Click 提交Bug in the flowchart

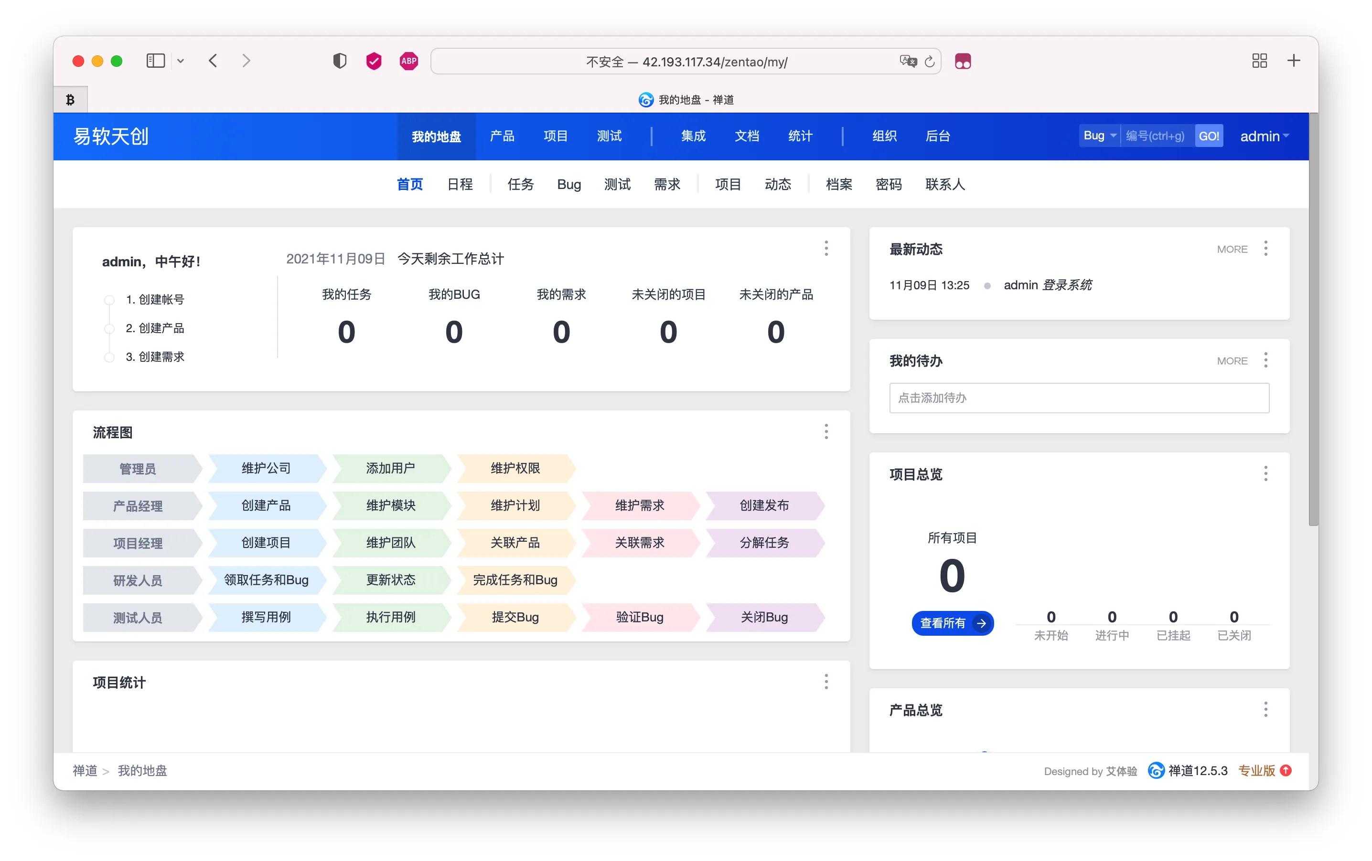tap(515, 618)
